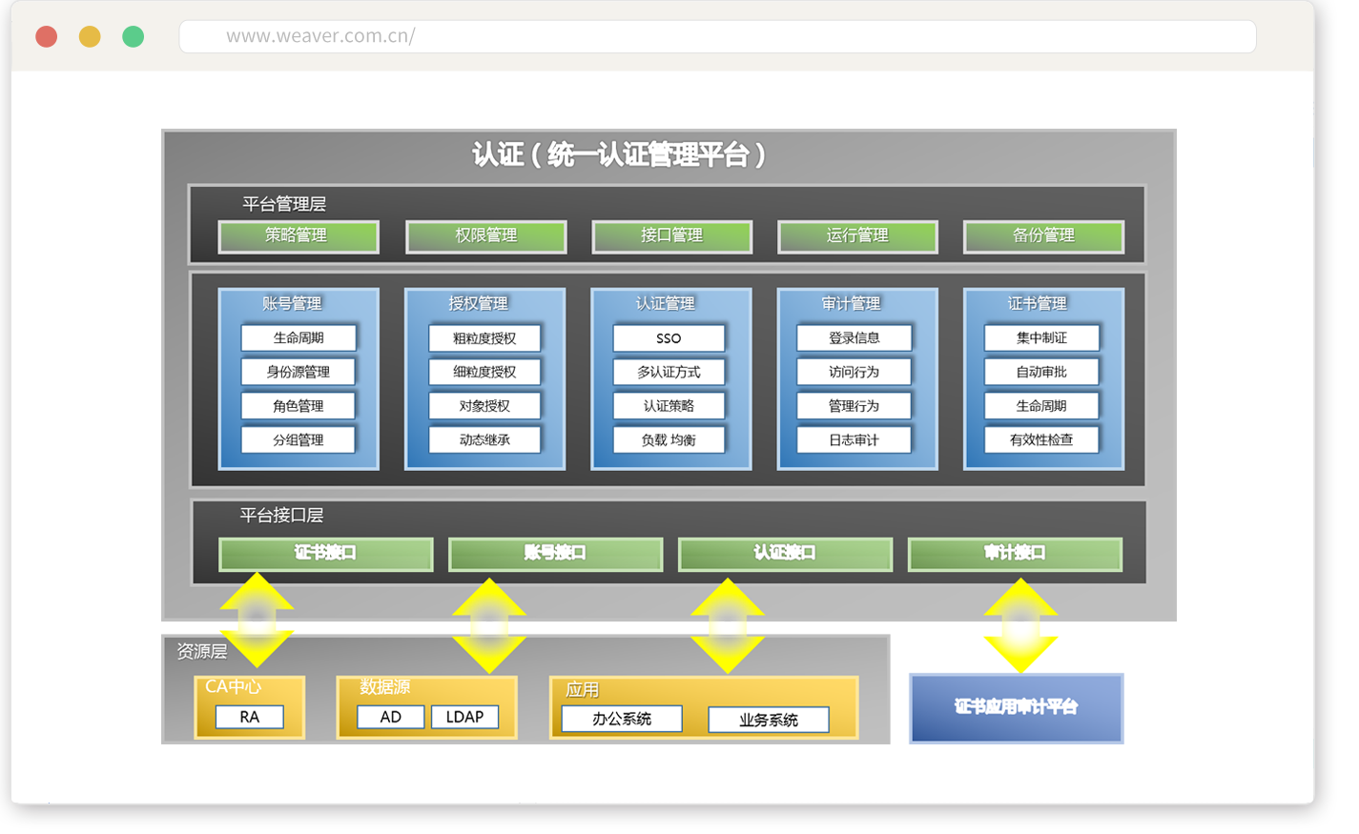Click the yellow arrow under 认证接口
Viewport: 1359px width, 834px height.
point(727,625)
